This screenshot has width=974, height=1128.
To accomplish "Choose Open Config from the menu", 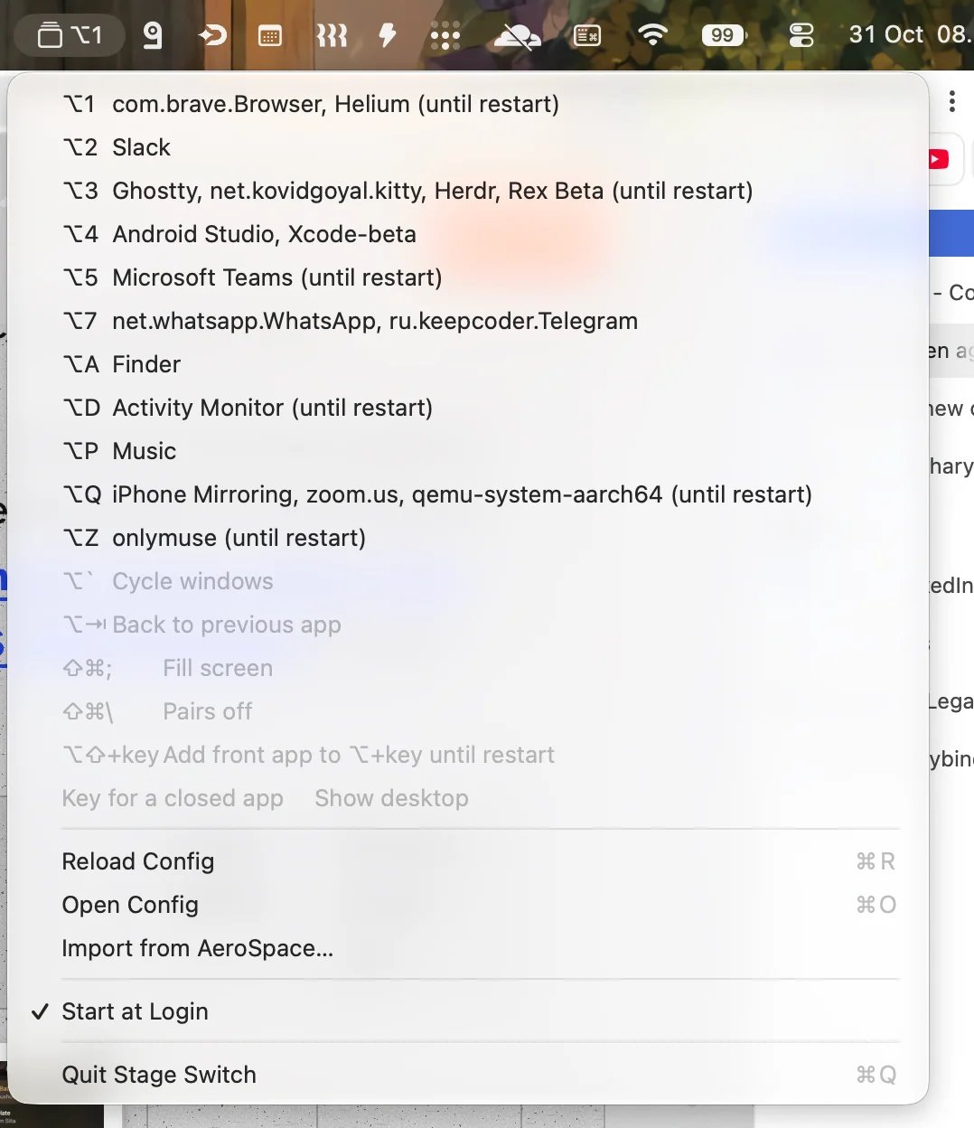I will pos(468,905).
